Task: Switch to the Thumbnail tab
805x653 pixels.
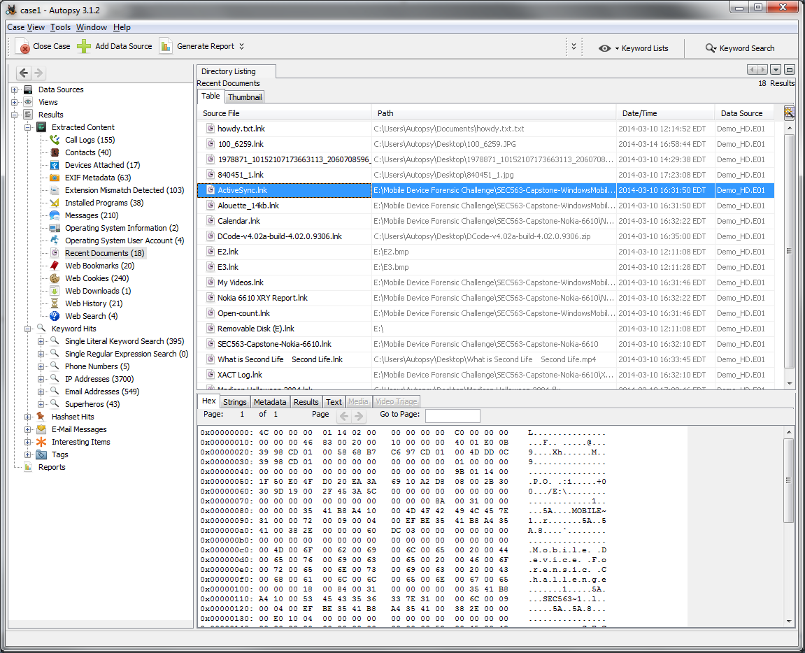Action: click(x=245, y=97)
